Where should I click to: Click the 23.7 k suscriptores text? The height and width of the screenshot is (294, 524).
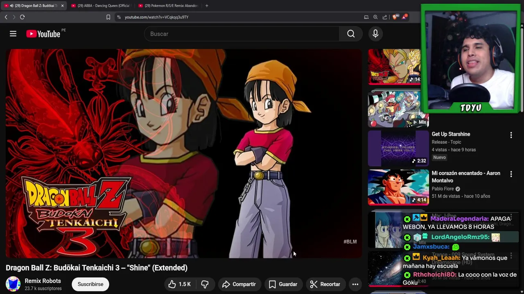tap(43, 289)
